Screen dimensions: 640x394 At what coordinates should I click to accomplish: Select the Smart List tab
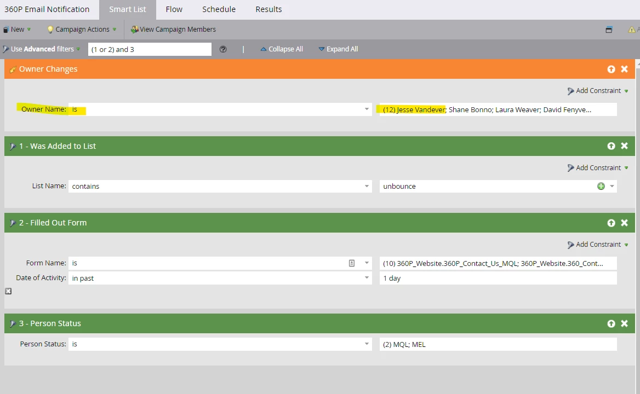point(127,9)
